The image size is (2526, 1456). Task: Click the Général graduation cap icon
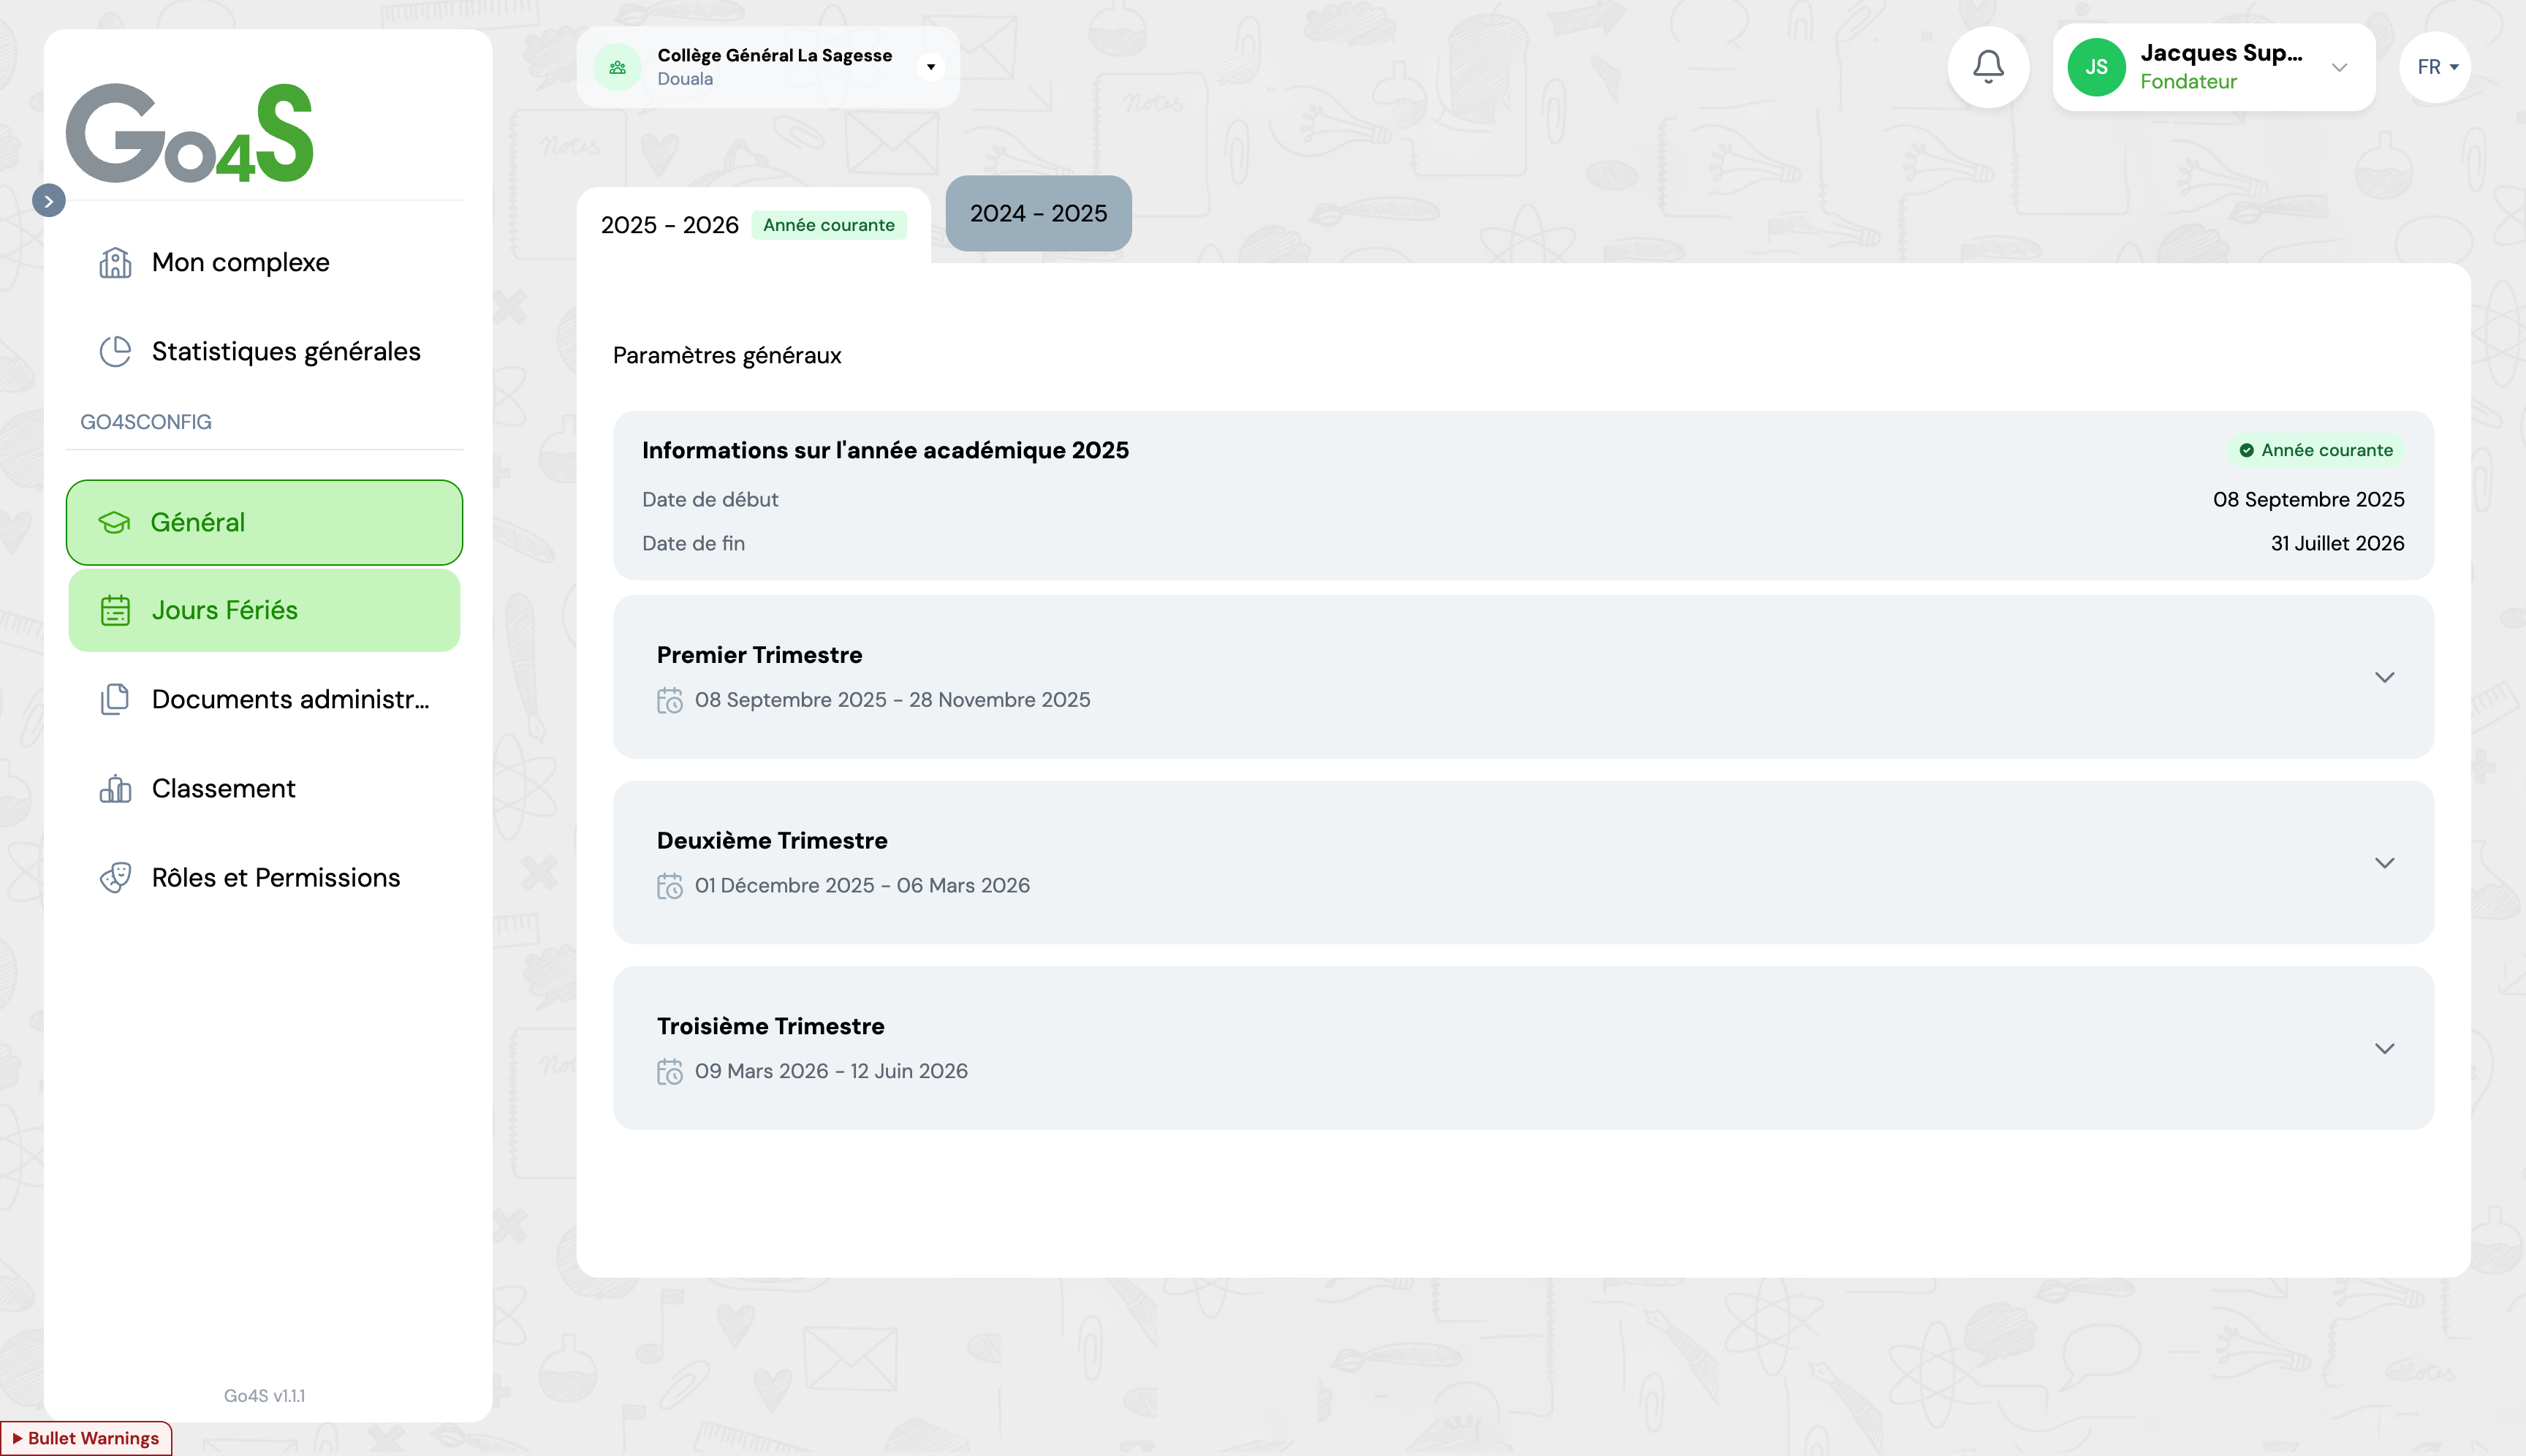click(x=114, y=522)
